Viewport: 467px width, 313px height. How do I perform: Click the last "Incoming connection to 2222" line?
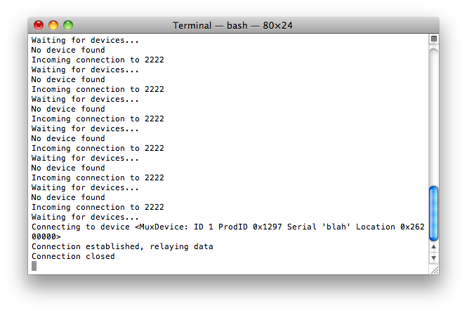pyautogui.click(x=98, y=207)
